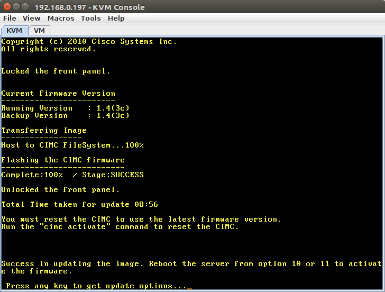The width and height of the screenshot is (385, 292).
Task: Click 'All rights reserved.' line
Action: coord(49,49)
